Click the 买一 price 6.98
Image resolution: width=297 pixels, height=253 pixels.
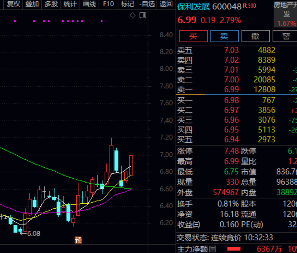[232, 101]
